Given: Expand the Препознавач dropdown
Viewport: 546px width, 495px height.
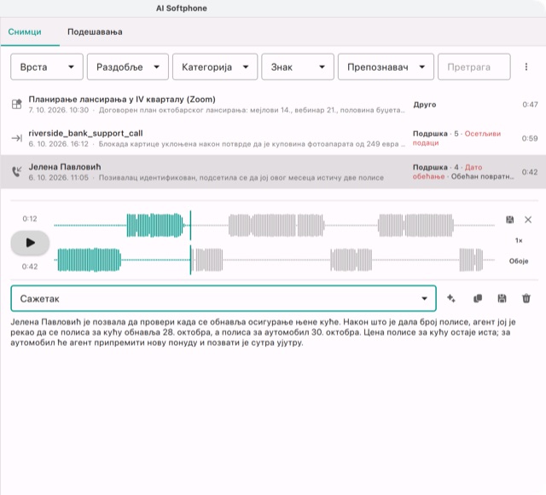Looking at the screenshot, I should click(386, 66).
